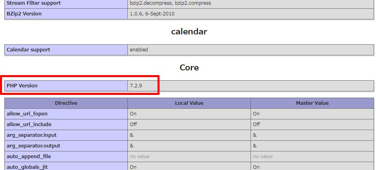Click the Directive column header

coord(66,103)
